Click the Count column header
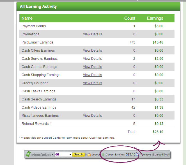Screen dimensions: 186x165 [x=130, y=18]
